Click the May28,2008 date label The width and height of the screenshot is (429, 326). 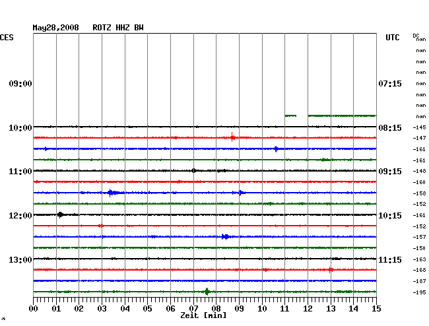coord(56,28)
